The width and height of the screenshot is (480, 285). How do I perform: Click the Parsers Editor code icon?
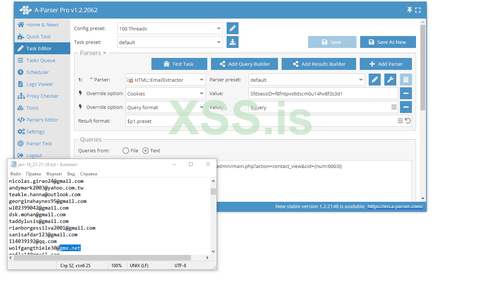click(21, 120)
